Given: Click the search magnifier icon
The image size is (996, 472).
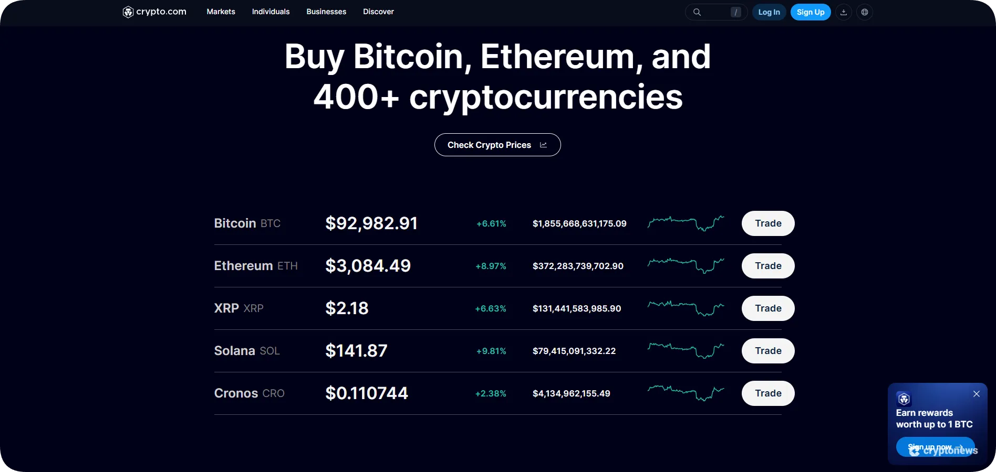Looking at the screenshot, I should (697, 12).
